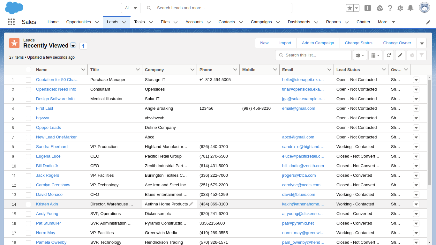Open row actions for Eugena Luce
The width and height of the screenshot is (436, 245).
click(x=416, y=156)
